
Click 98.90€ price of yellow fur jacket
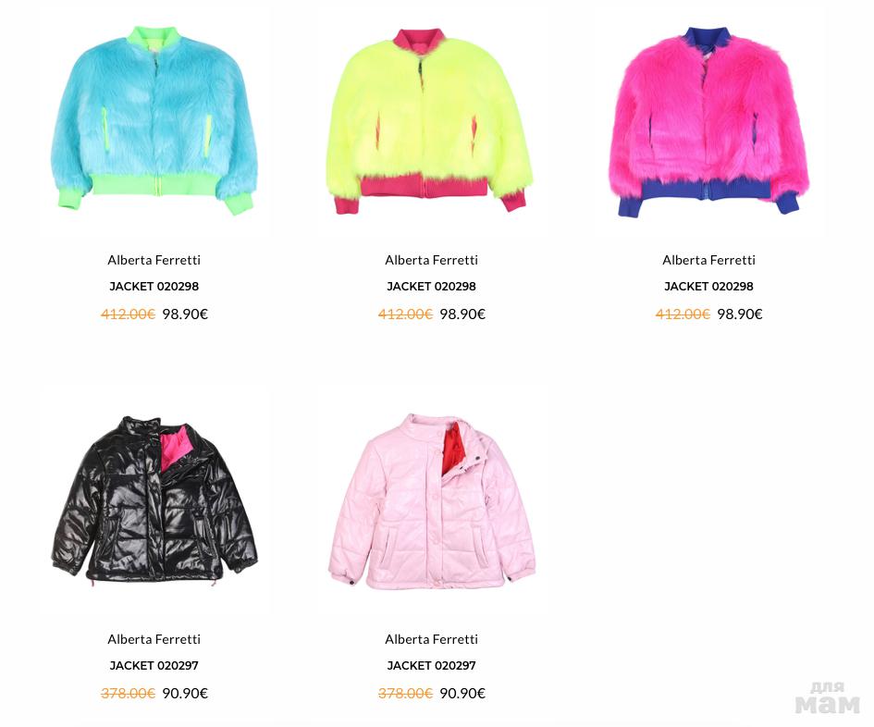pos(462,314)
